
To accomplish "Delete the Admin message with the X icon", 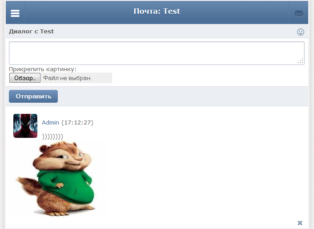I will 300,223.
